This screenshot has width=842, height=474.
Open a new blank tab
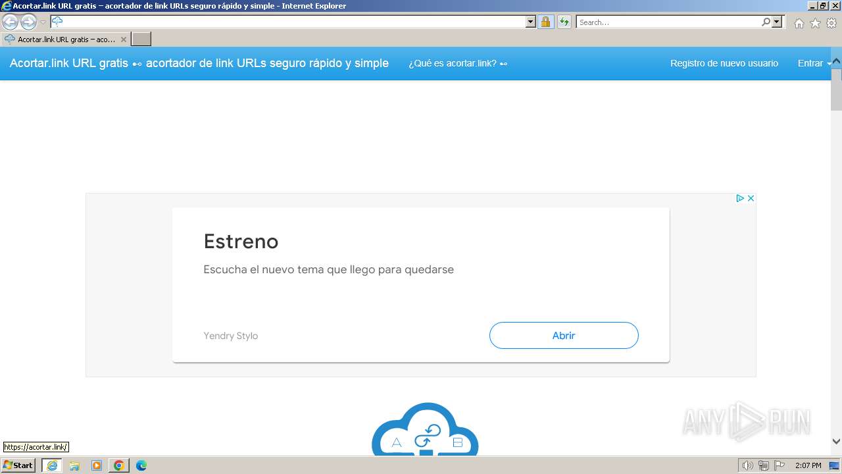(141, 39)
